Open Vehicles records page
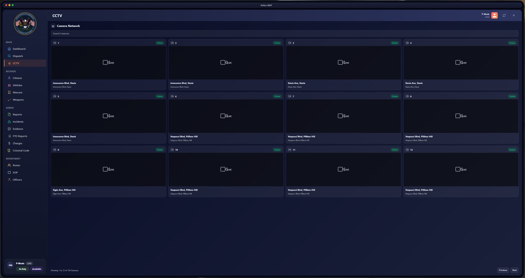 pyautogui.click(x=25, y=85)
